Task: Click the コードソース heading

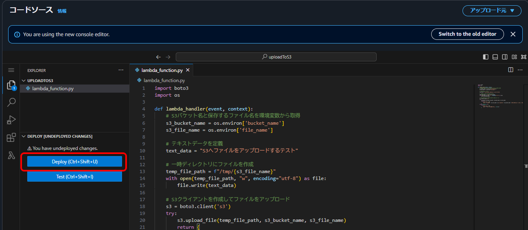Action: (x=31, y=10)
